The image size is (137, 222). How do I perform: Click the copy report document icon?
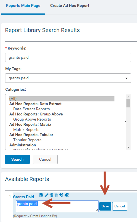(57, 195)
